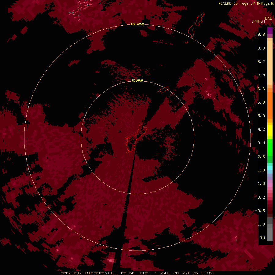Click the Guam island outline at radar center

pos(136,138)
